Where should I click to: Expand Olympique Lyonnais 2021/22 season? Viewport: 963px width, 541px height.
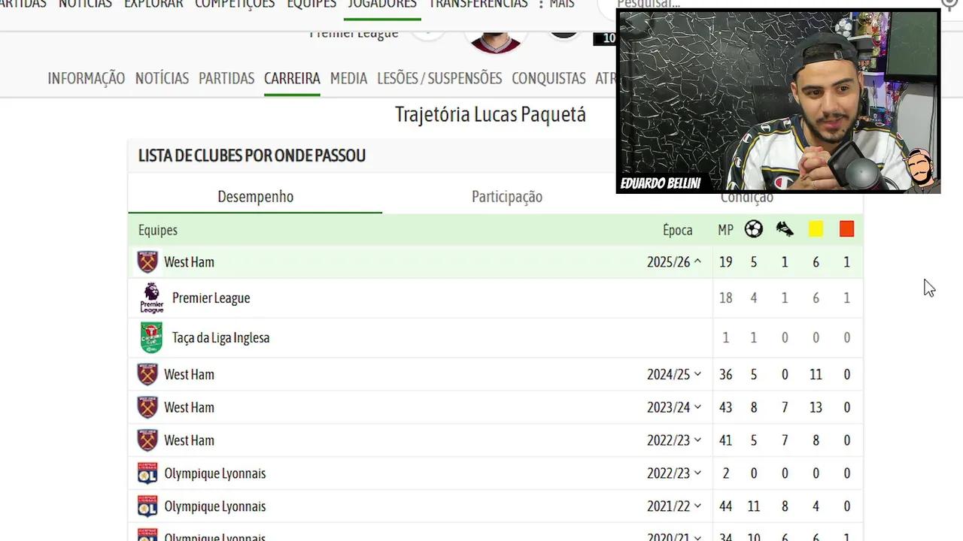pos(674,506)
